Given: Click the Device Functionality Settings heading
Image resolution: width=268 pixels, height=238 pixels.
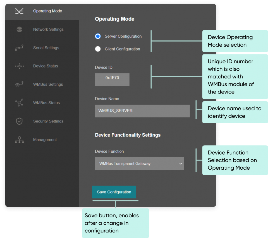Looking at the screenshot, I should [x=128, y=135].
